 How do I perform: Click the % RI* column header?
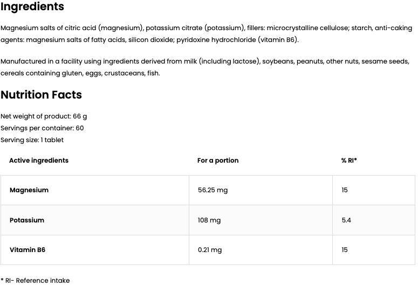[x=349, y=161]
